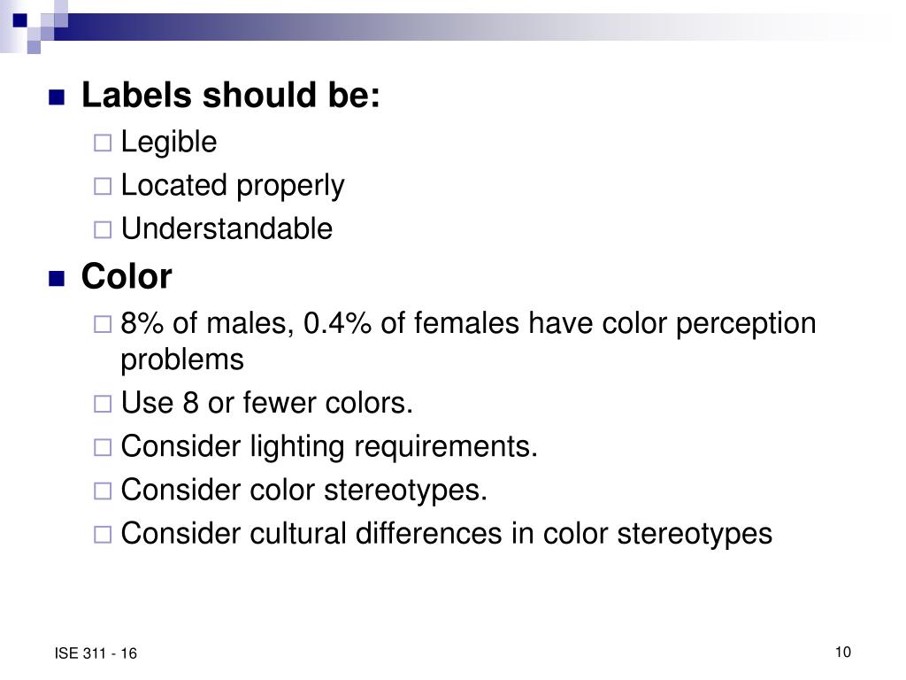Viewport: 906px width, 680px height.
Task: Click the Use 8 or fewer colors text
Action: point(267,403)
